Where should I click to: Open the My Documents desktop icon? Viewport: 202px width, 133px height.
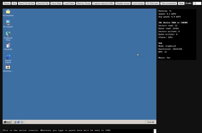pyautogui.click(x=8, y=13)
